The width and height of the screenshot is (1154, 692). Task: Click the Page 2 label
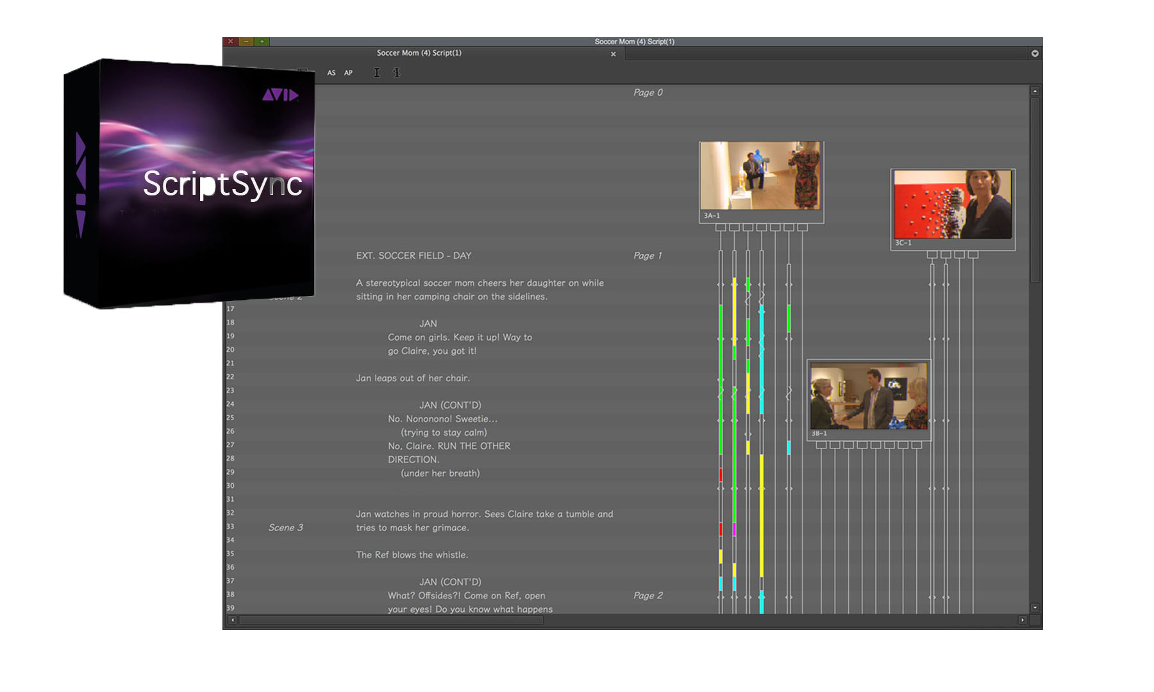click(x=648, y=596)
